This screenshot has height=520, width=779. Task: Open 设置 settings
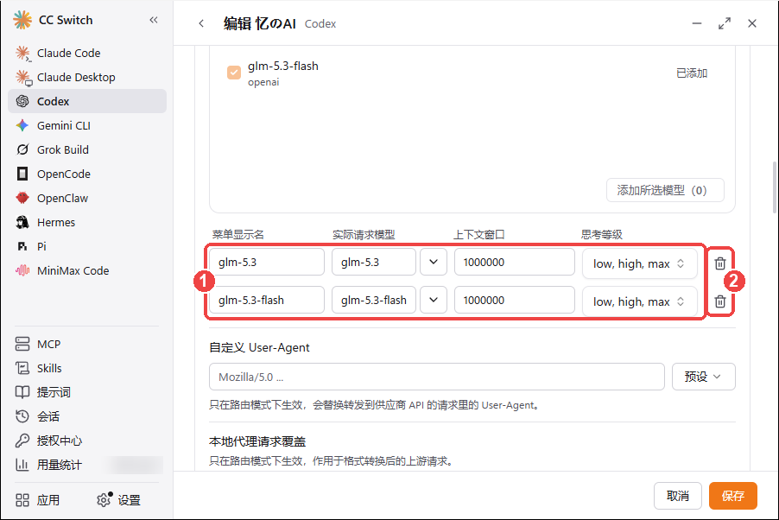118,500
